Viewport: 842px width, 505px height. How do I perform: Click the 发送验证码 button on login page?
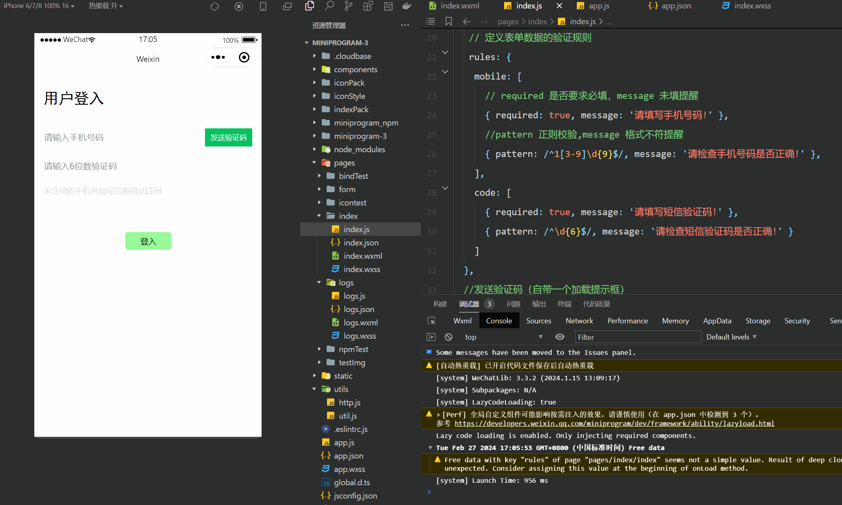228,137
